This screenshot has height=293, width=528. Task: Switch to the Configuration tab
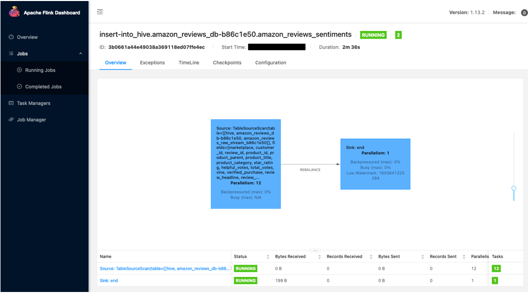click(x=271, y=62)
